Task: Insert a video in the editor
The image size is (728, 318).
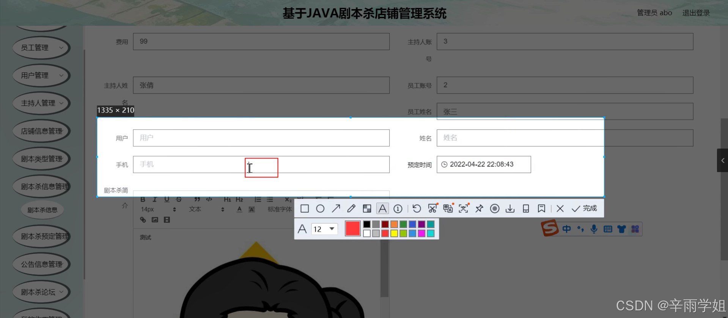Action: click(167, 220)
